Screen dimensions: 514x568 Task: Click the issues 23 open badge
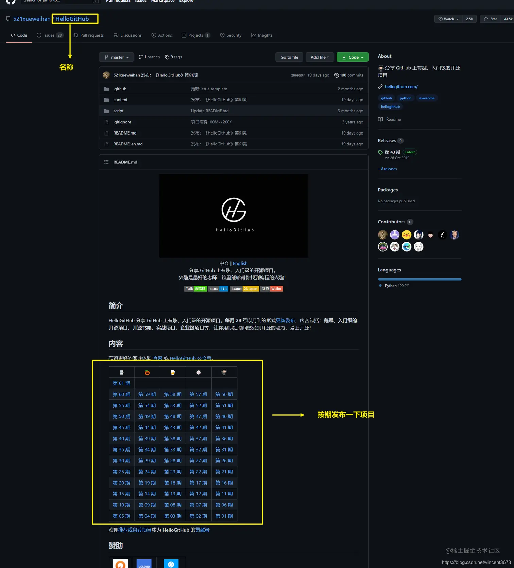click(244, 289)
